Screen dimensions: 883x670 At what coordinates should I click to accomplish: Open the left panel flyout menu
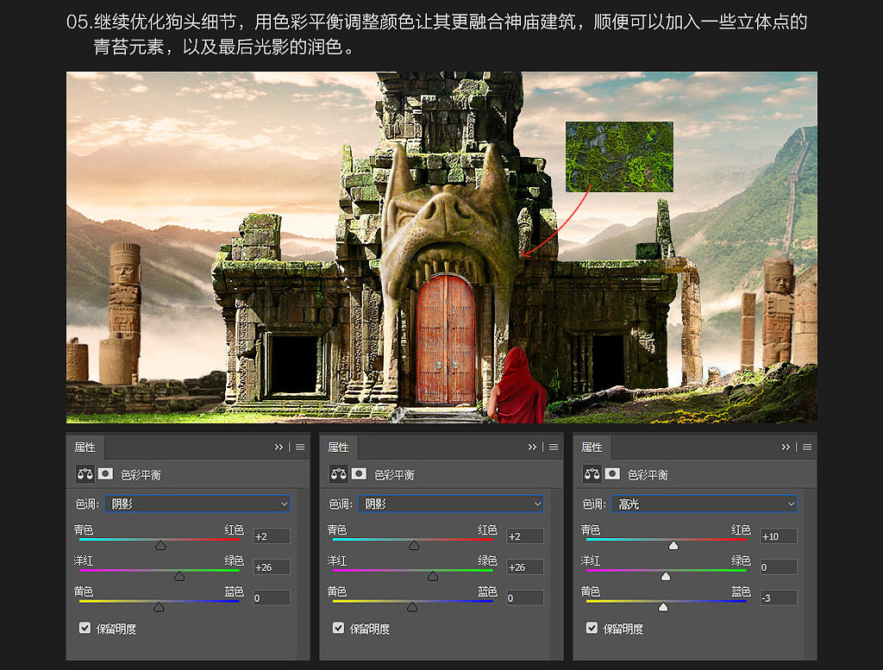300,447
